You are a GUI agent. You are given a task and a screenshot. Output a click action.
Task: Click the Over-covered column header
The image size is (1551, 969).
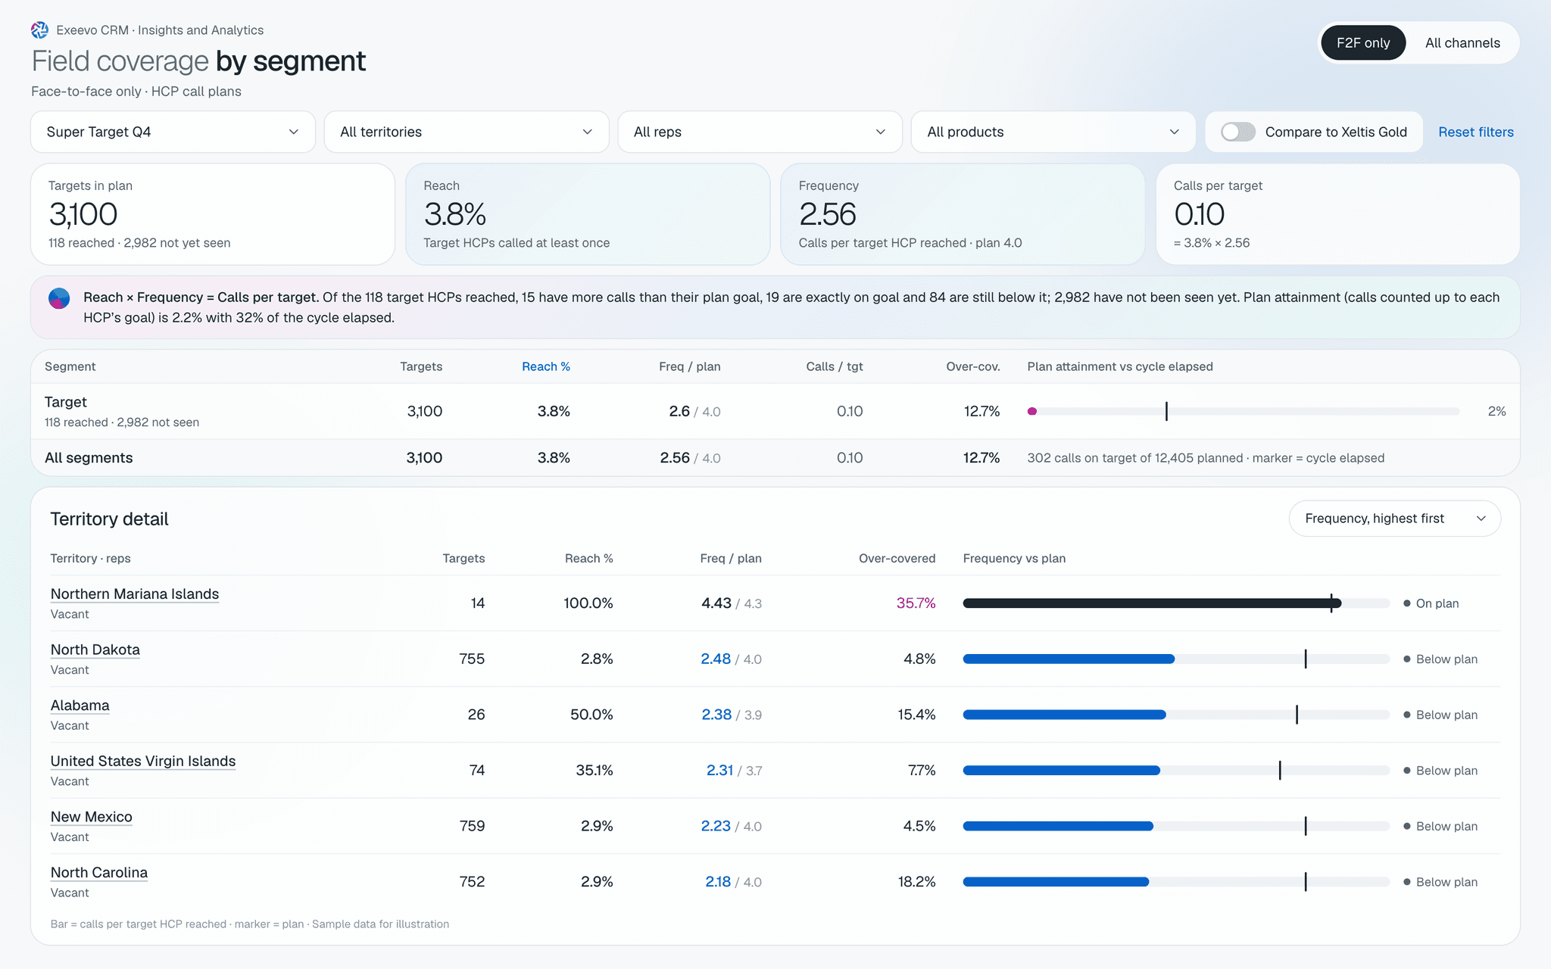897,558
